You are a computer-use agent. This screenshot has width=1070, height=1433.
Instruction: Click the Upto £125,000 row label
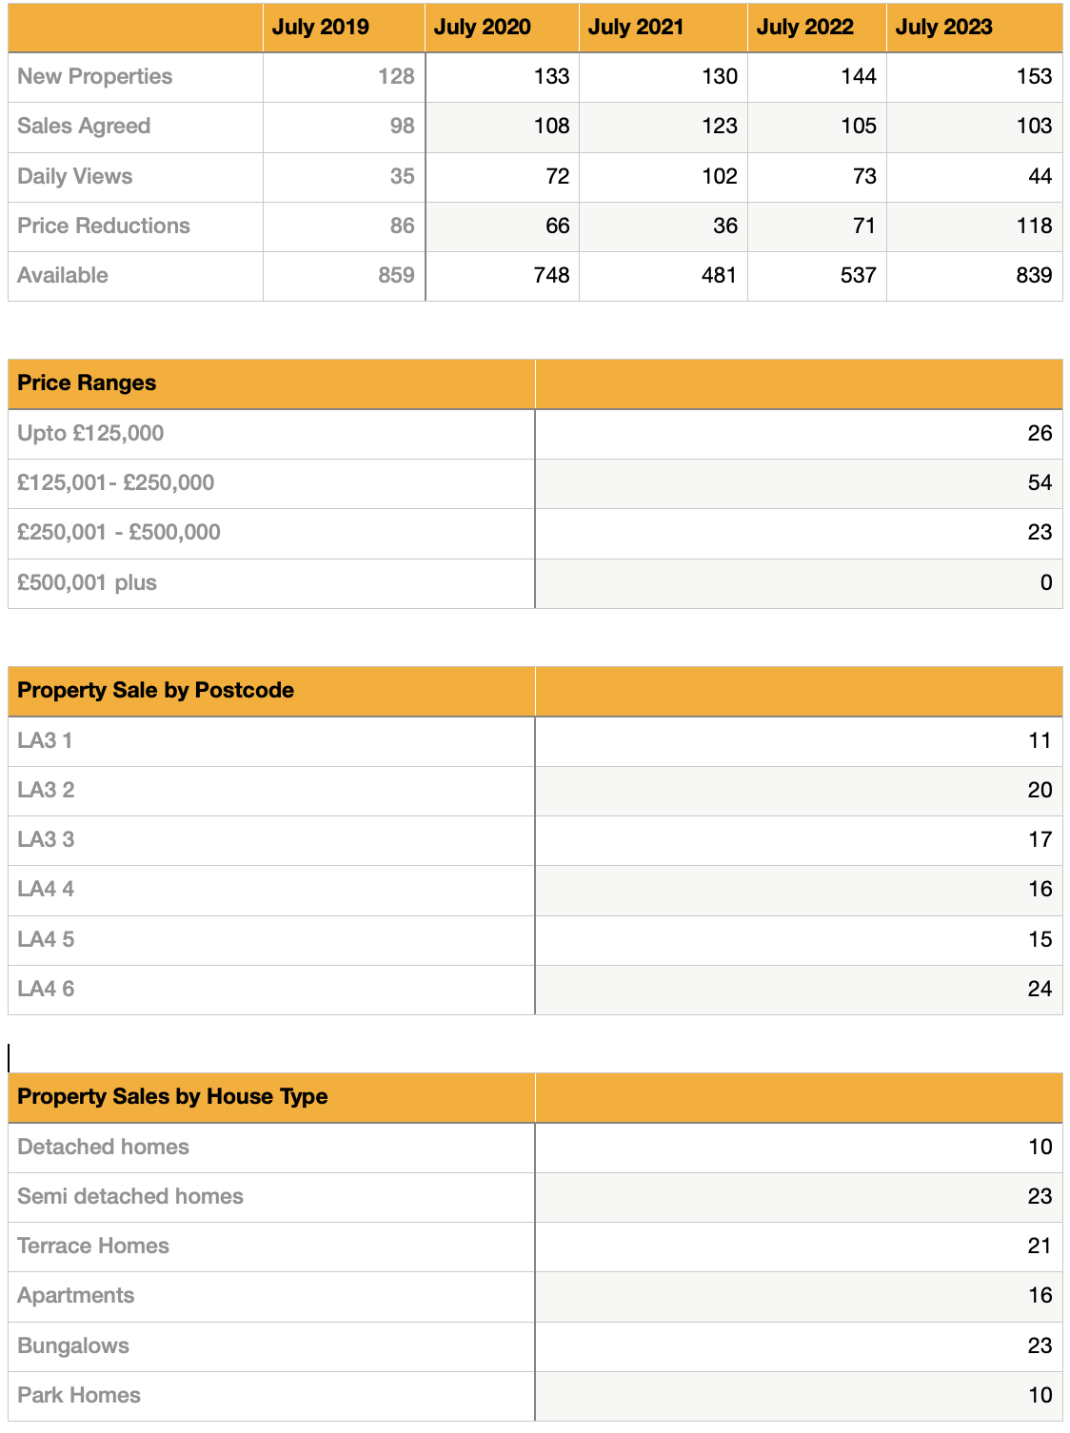[x=90, y=434]
